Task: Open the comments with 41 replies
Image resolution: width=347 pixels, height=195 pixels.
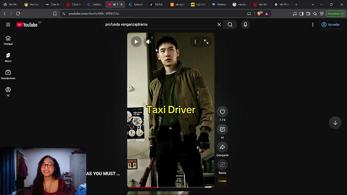Action: point(222,129)
